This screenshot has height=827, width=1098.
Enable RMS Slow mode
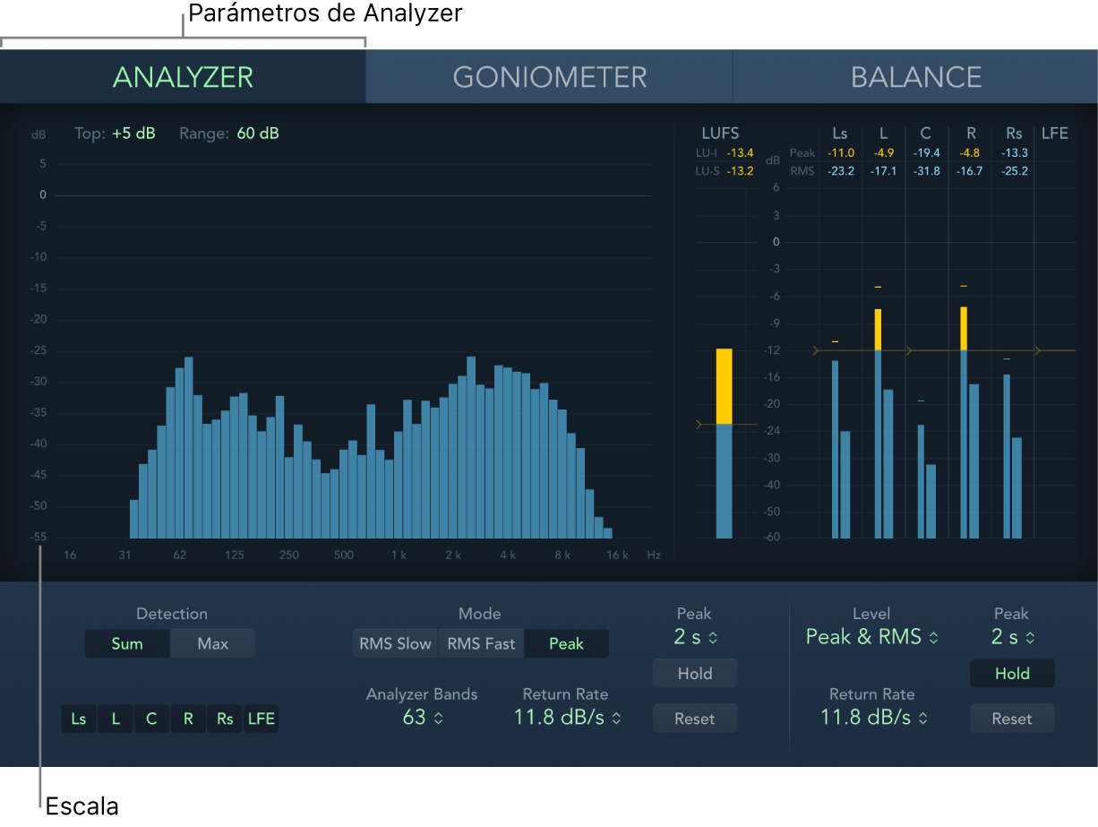[x=395, y=643]
